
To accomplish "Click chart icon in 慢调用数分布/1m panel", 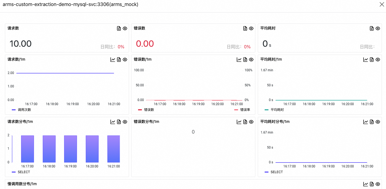I will tap(365, 184).
